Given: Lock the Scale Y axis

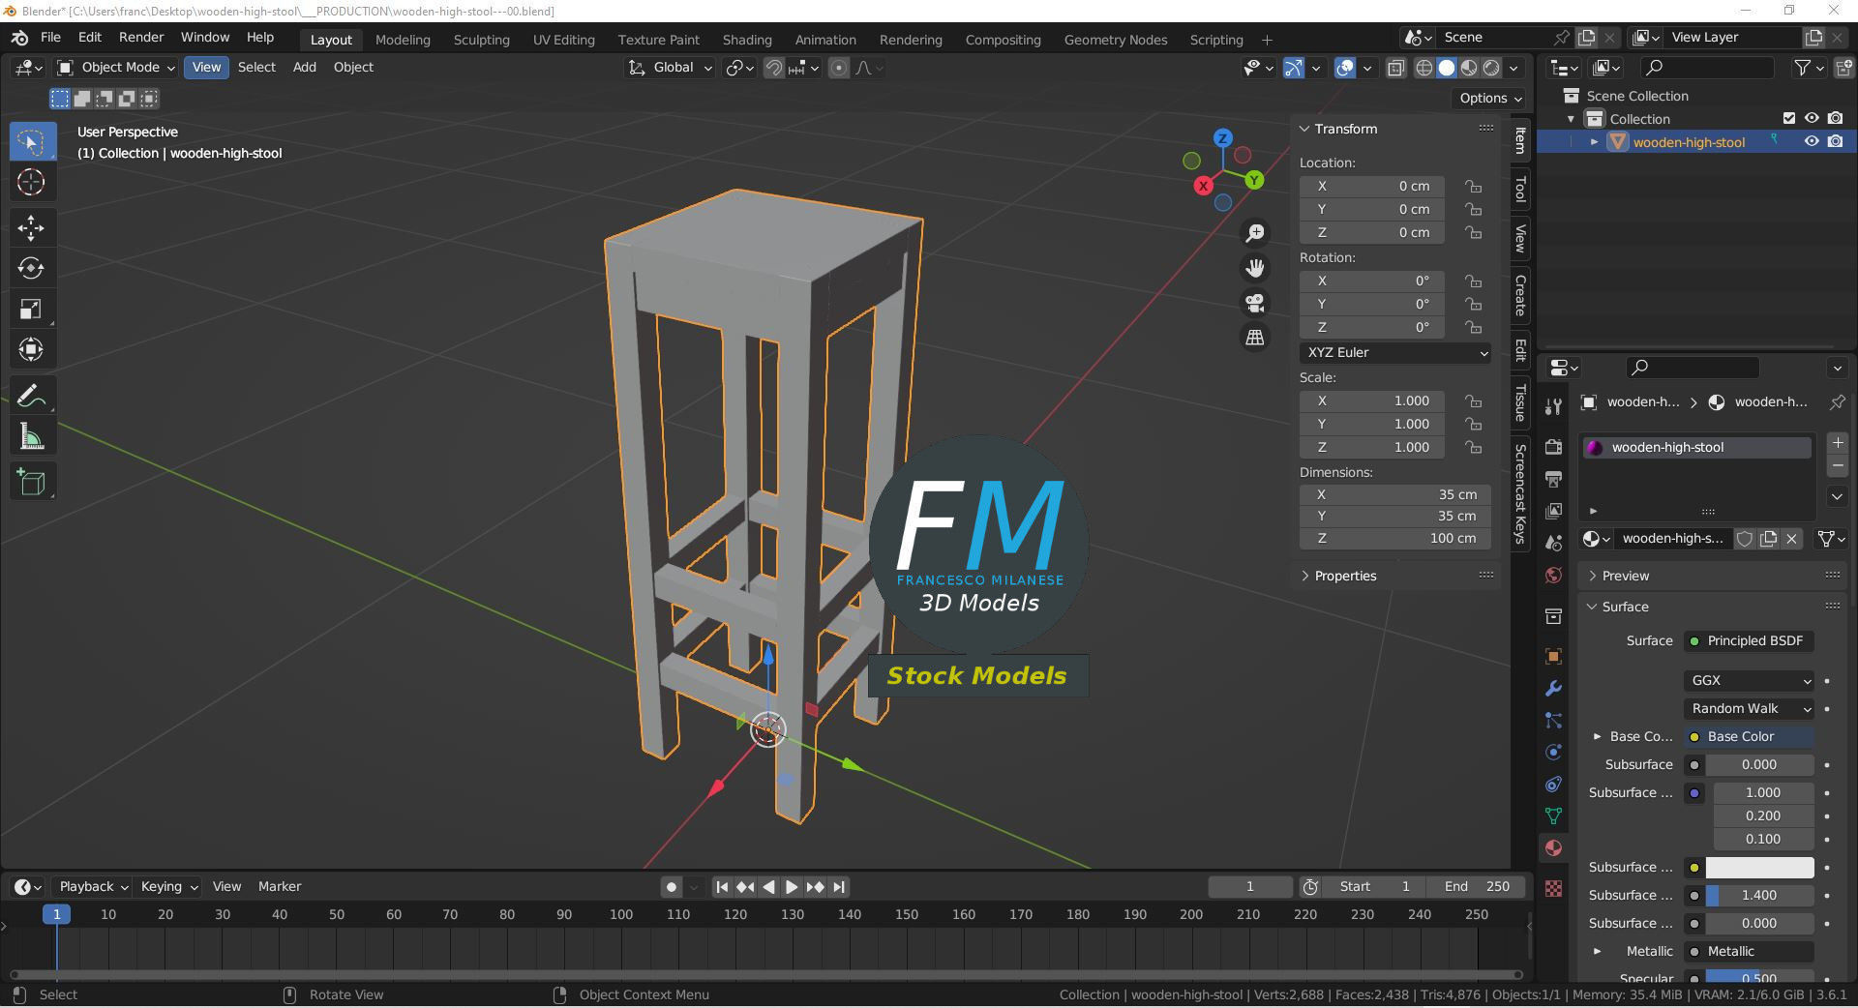Looking at the screenshot, I should click(1473, 424).
